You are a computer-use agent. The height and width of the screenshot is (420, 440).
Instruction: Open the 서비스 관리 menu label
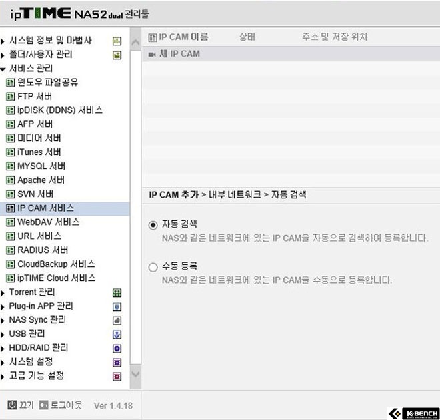(31, 68)
